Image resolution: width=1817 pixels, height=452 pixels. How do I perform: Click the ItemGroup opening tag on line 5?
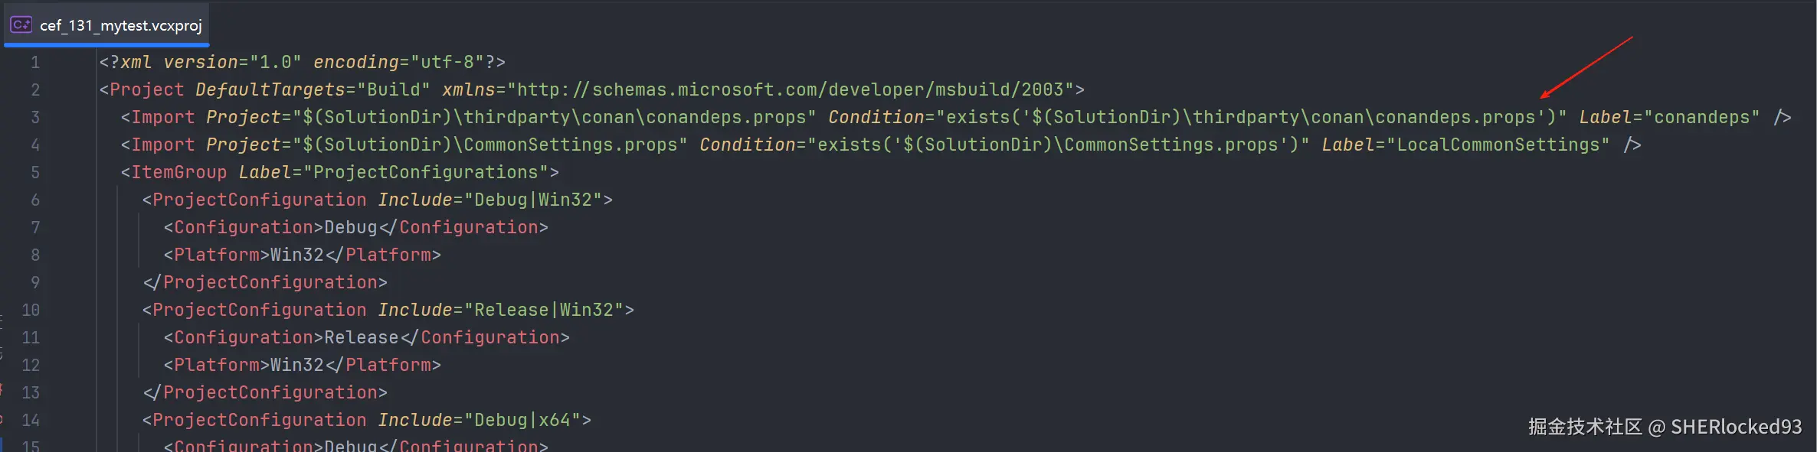click(x=178, y=172)
